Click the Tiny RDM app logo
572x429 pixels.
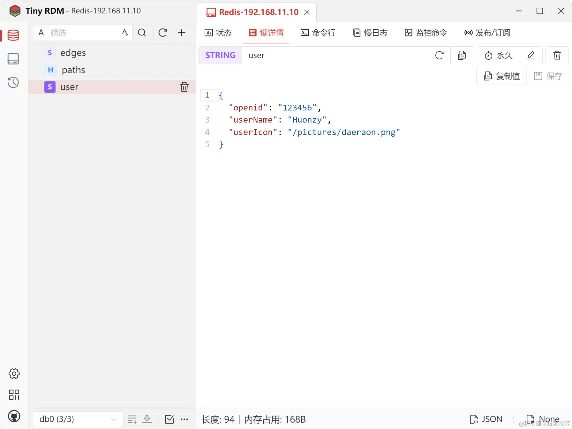(15, 11)
